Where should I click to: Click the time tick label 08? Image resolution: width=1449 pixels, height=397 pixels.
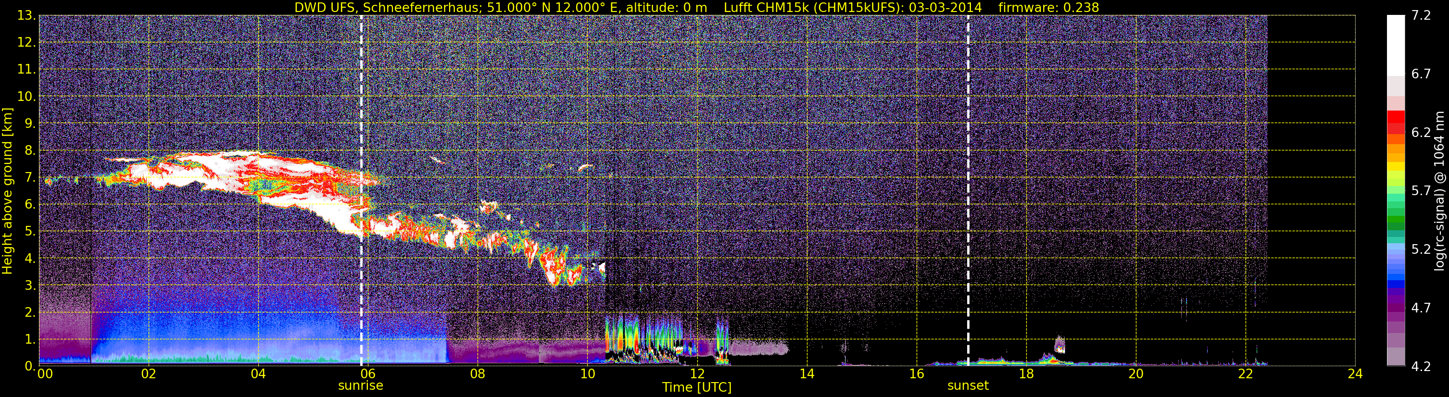(478, 374)
